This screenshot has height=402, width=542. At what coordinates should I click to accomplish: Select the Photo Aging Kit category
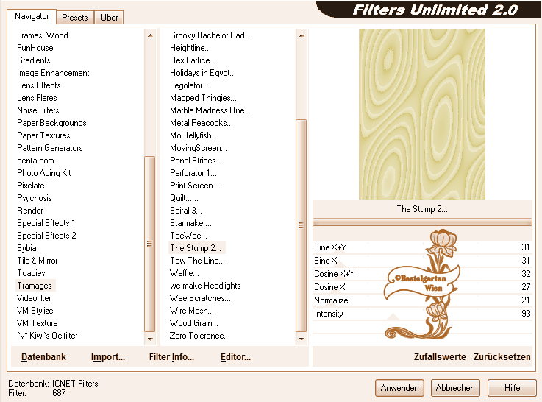pyautogui.click(x=44, y=173)
